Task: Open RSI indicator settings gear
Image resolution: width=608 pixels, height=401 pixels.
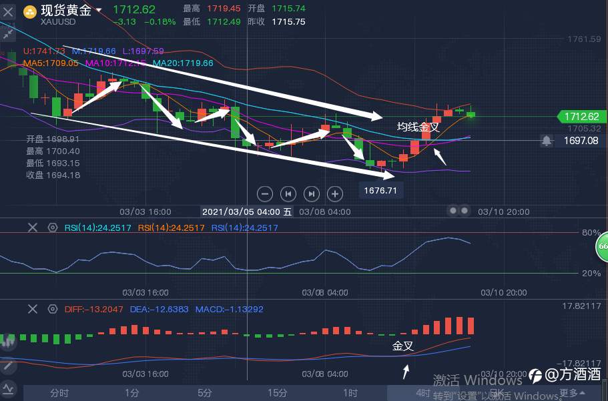Action: [x=52, y=228]
